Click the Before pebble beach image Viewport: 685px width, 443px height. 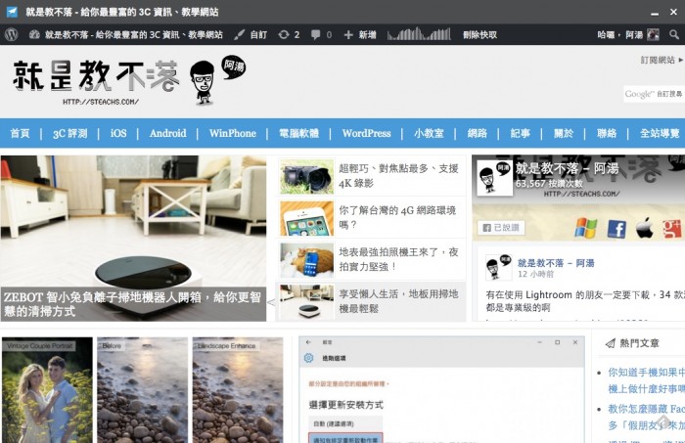coord(143,390)
